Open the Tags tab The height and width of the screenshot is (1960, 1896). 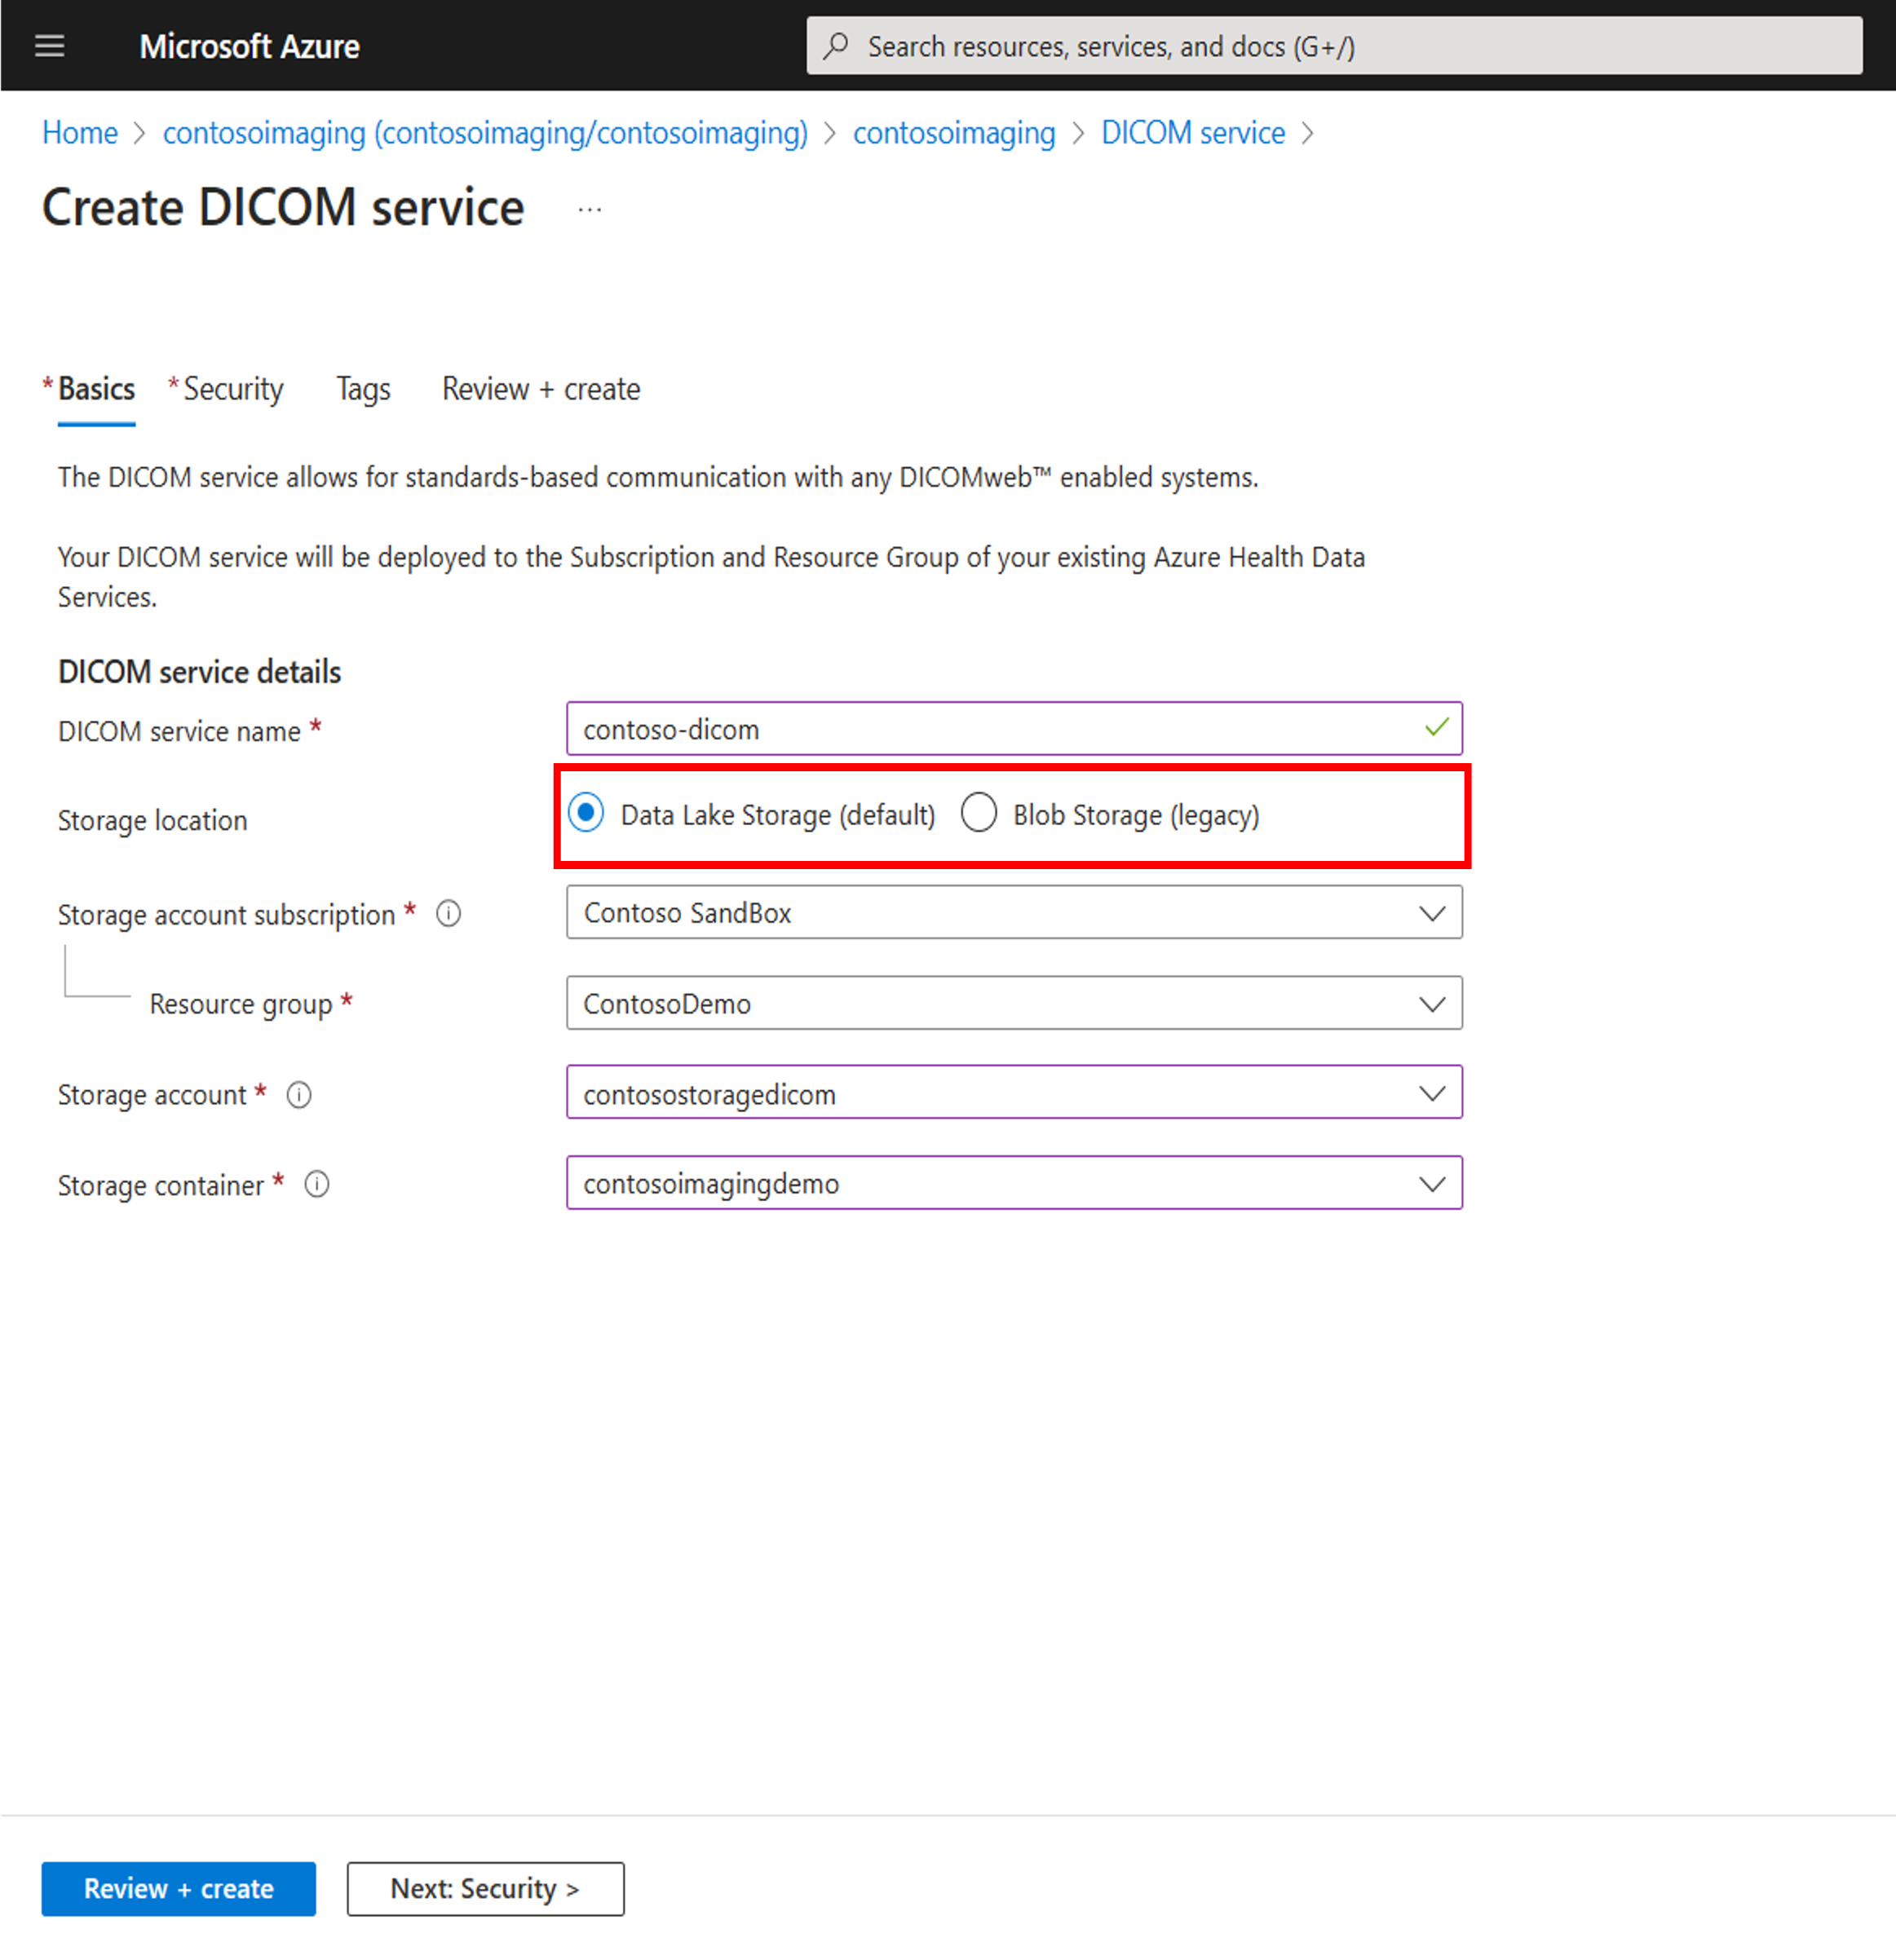tap(362, 389)
